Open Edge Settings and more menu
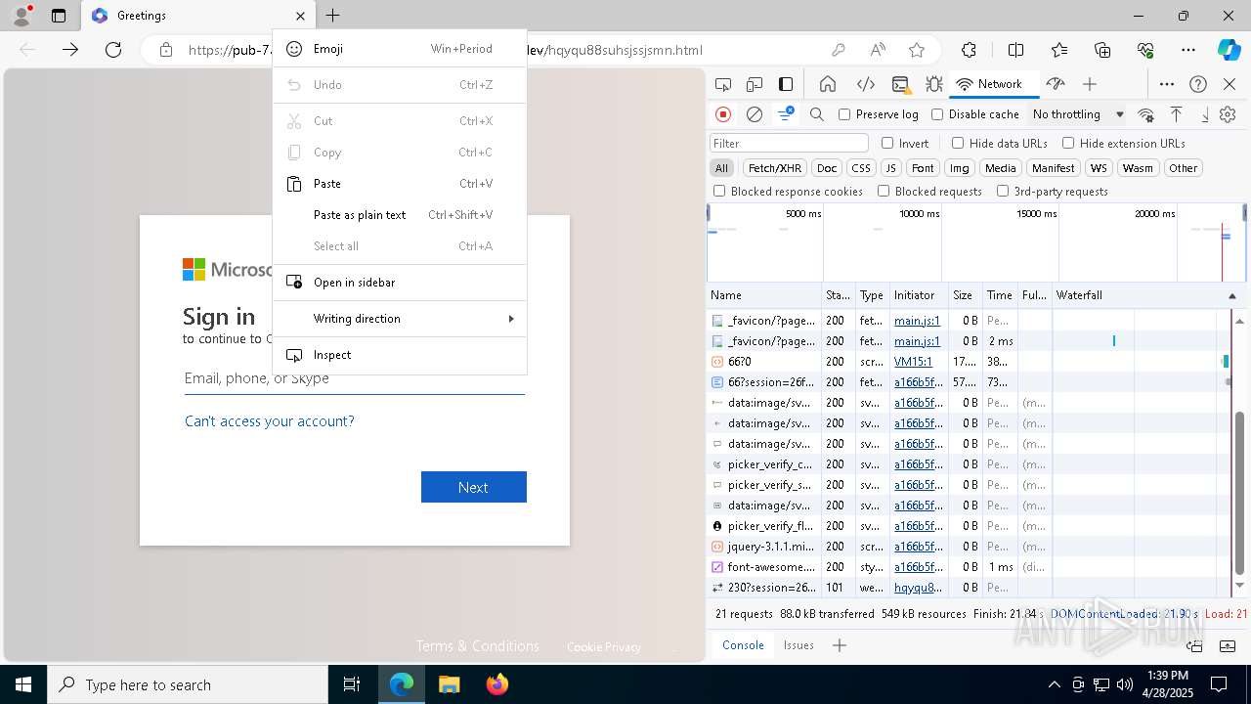The image size is (1251, 704). pos(1188,50)
